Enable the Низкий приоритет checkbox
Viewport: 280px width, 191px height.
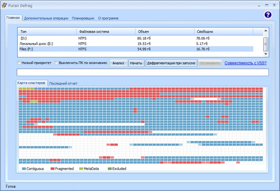pyautogui.click(x=20, y=63)
